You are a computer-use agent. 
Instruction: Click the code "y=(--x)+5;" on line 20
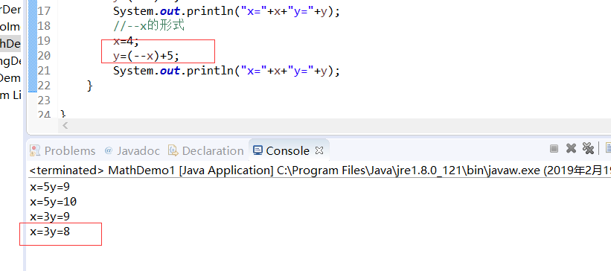[x=146, y=56]
